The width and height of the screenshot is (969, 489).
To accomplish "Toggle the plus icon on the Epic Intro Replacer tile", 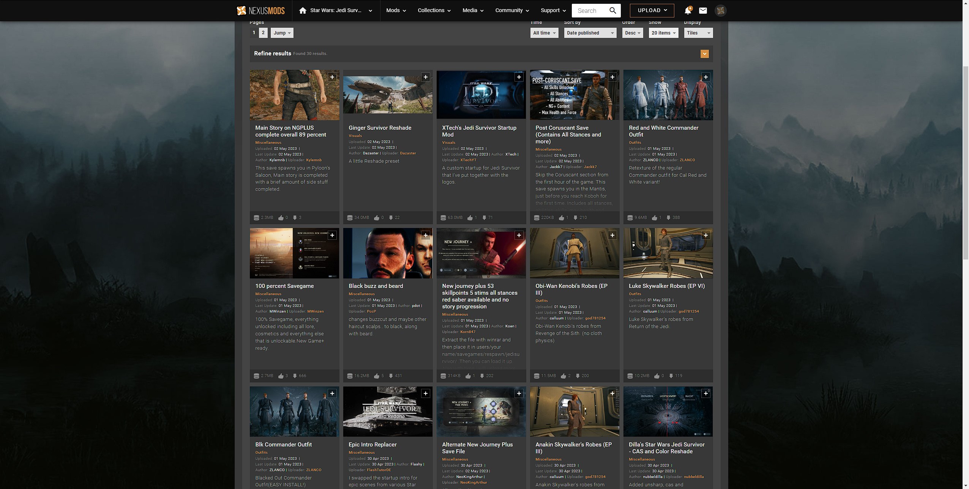I will click(x=425, y=393).
